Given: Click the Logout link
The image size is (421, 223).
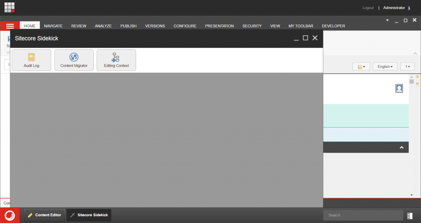Looking at the screenshot, I should (368, 8).
